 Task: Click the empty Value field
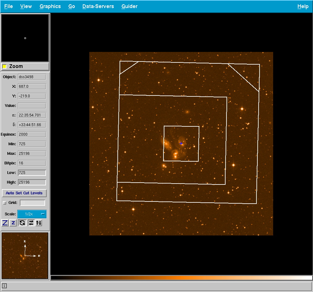point(32,106)
